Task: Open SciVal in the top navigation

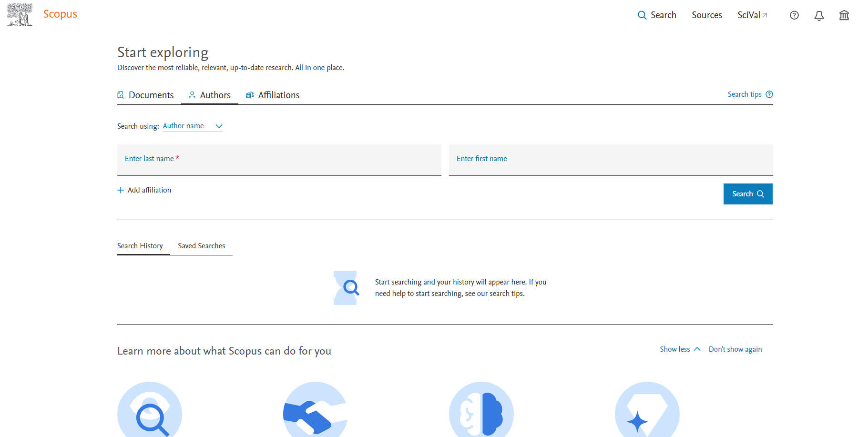Action: [752, 15]
